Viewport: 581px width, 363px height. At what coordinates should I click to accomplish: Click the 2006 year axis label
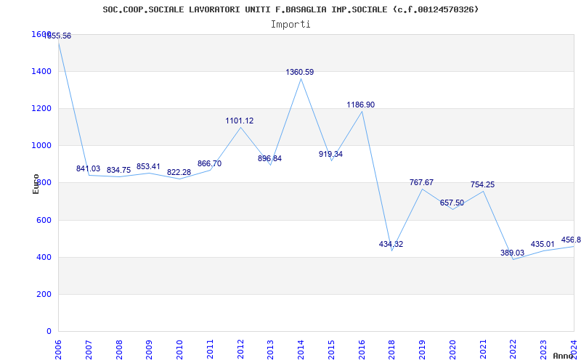click(x=58, y=350)
